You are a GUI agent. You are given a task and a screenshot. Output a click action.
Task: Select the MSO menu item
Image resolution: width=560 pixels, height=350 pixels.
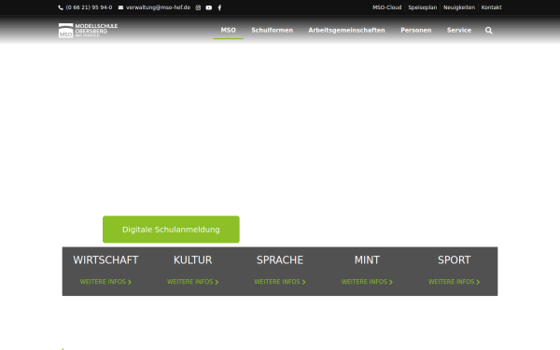coord(229,31)
